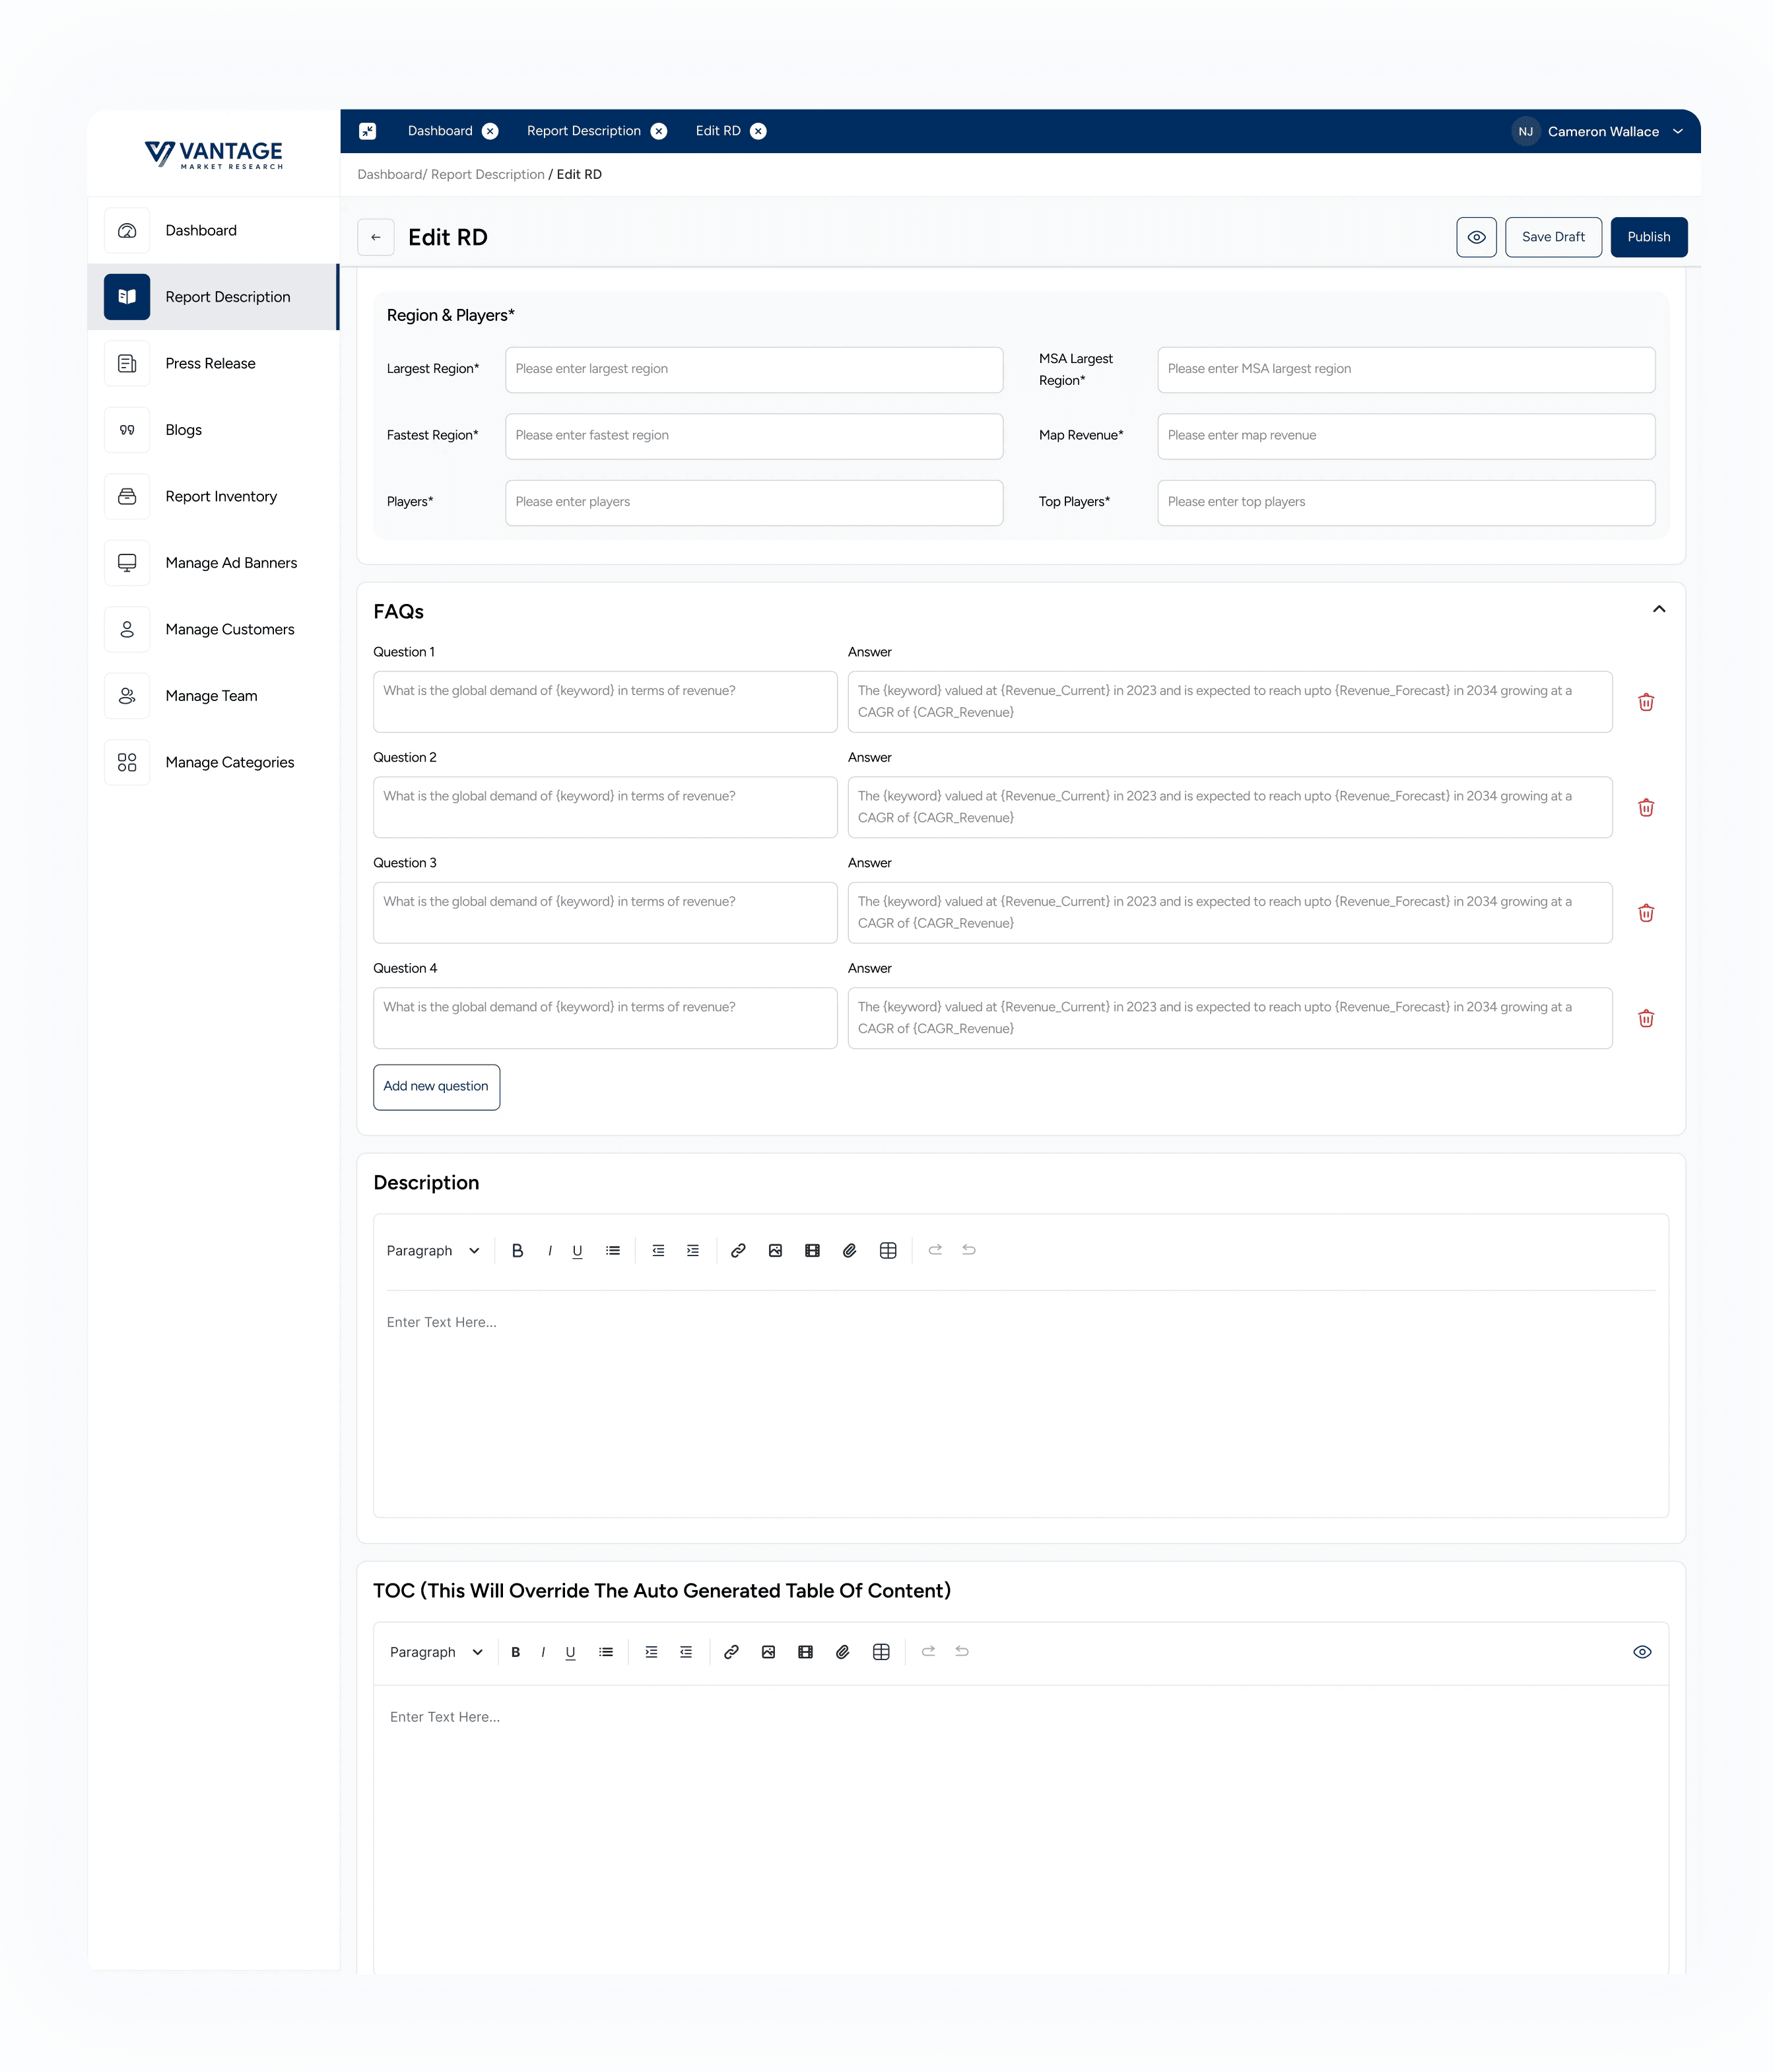The height and width of the screenshot is (2072, 1773).
Task: Click preview eye icon beside Save Draft
Action: pos(1476,237)
